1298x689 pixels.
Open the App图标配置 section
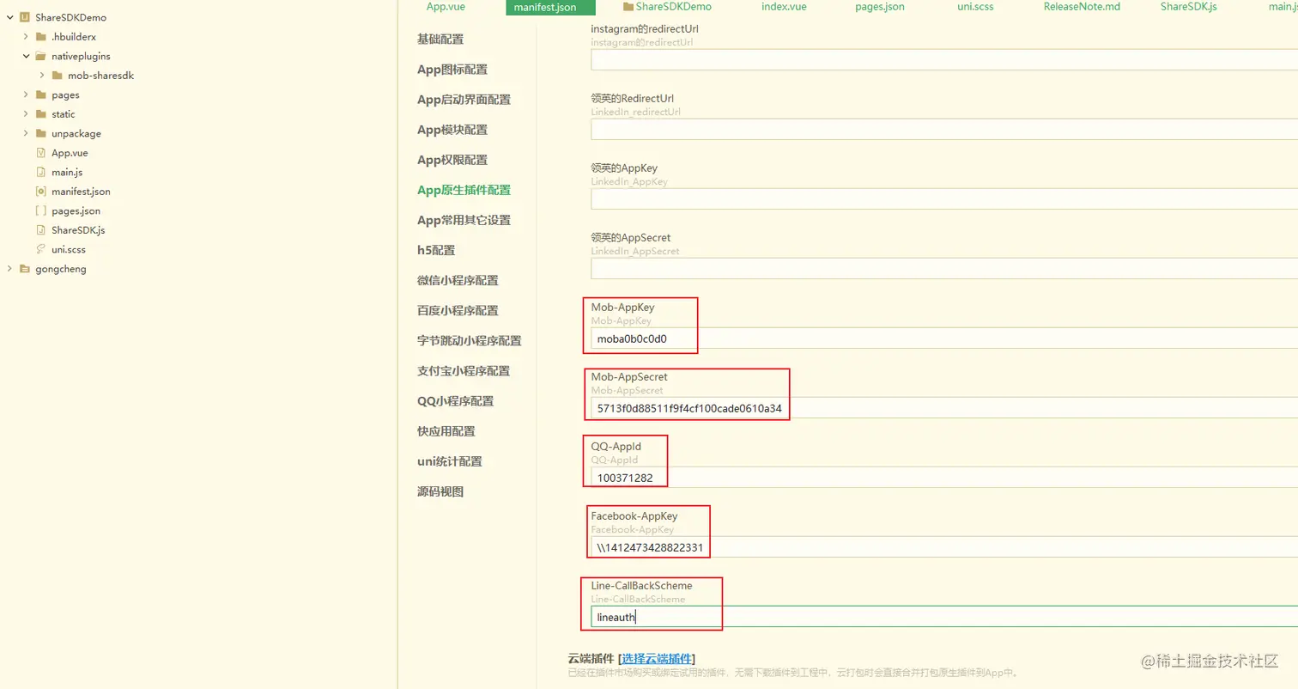452,69
